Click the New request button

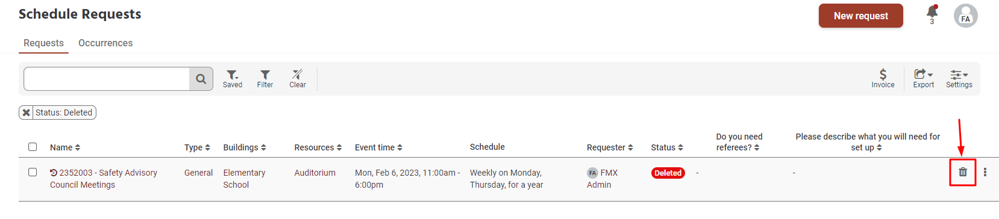[860, 16]
